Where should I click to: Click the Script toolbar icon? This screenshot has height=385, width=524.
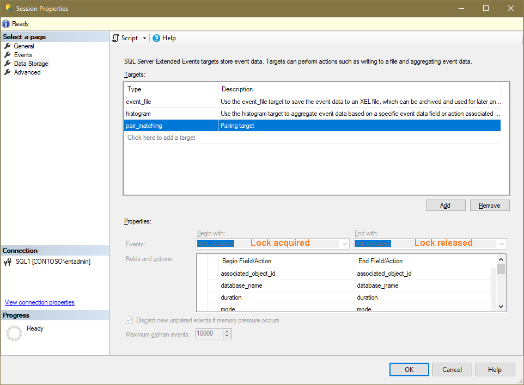(x=115, y=38)
